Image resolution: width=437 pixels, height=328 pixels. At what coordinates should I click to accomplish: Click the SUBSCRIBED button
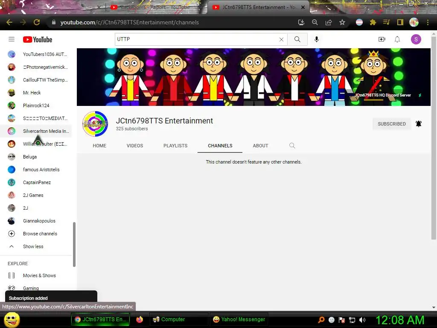click(x=392, y=124)
